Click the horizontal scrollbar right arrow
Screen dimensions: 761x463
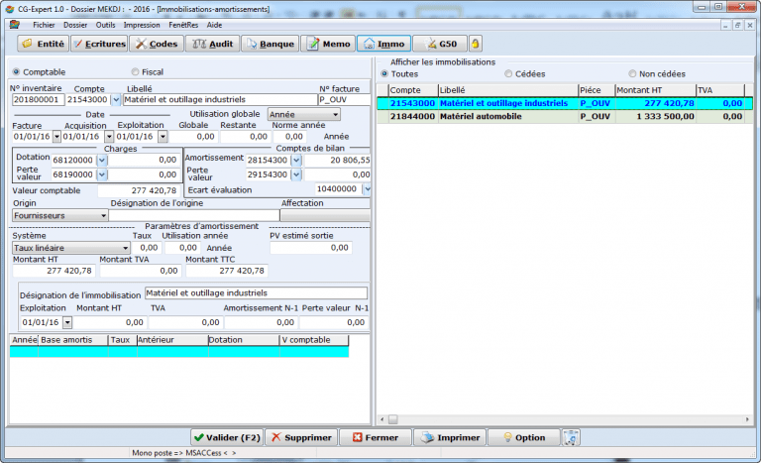pos(747,419)
